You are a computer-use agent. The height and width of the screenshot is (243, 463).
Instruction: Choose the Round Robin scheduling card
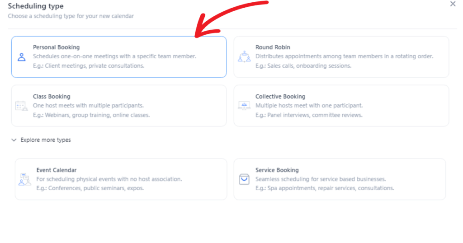341,57
